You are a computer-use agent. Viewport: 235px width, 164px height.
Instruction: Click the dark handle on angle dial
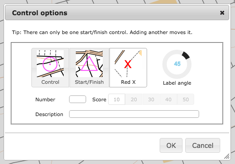pos(186,56)
